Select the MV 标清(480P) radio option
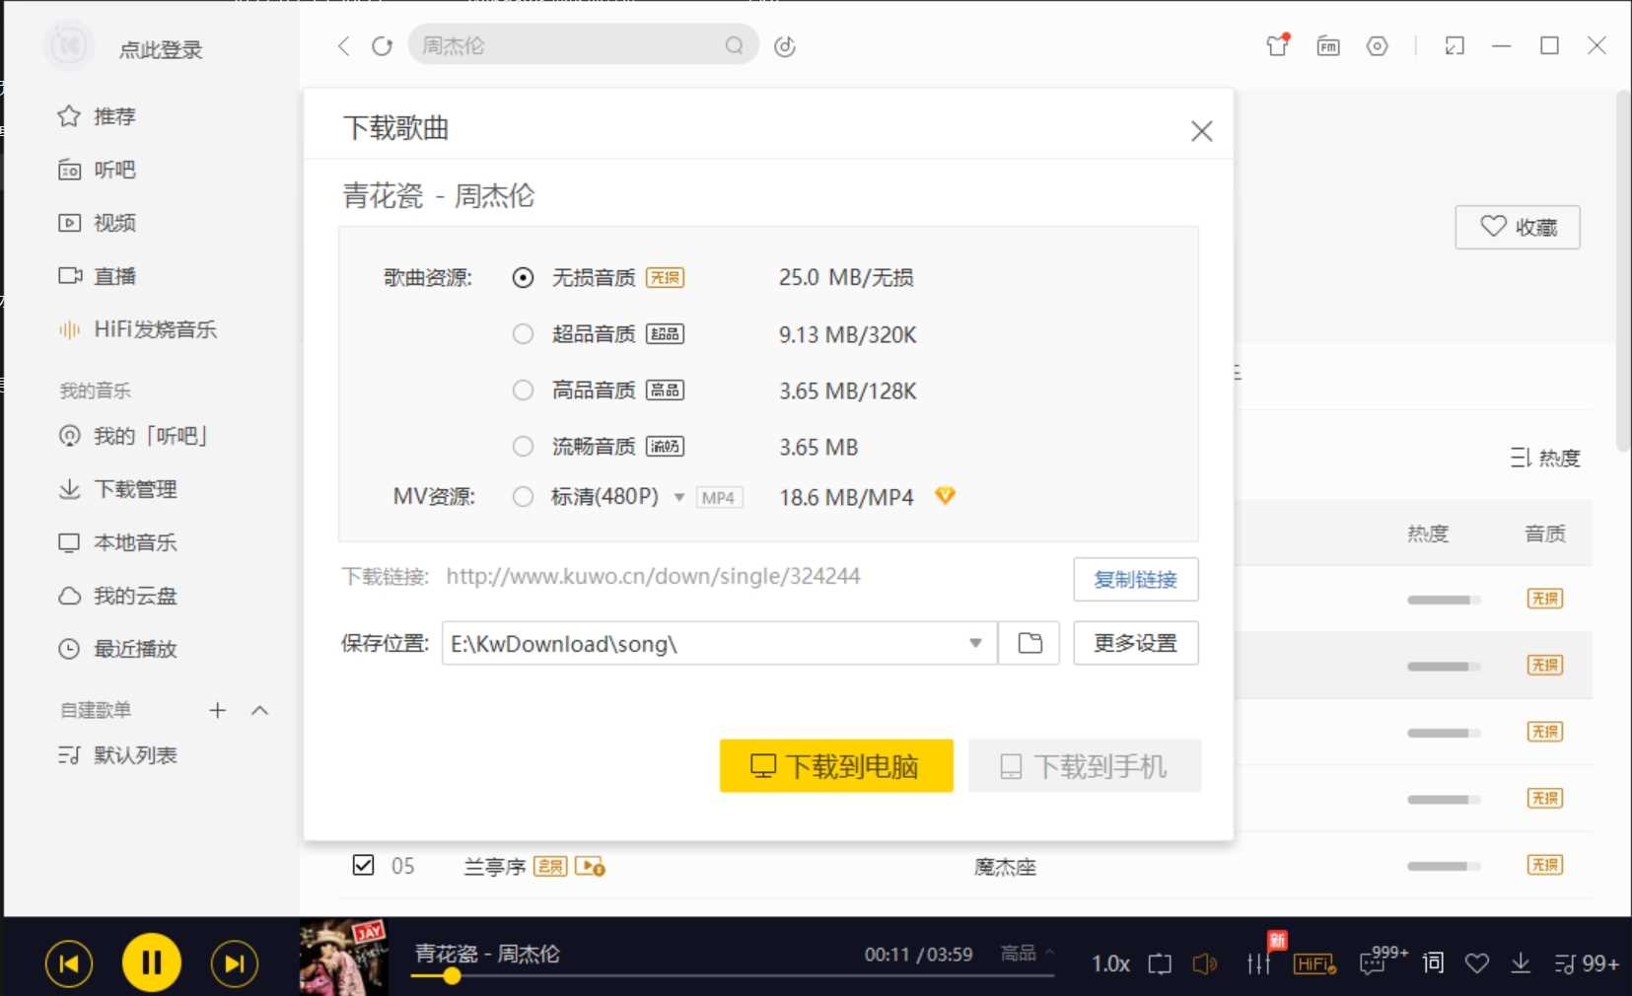Image resolution: width=1632 pixels, height=996 pixels. pyautogui.click(x=523, y=497)
